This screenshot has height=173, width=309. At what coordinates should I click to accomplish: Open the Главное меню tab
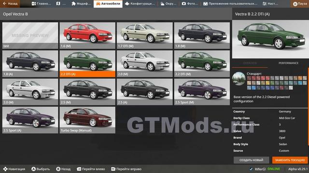point(41,3)
